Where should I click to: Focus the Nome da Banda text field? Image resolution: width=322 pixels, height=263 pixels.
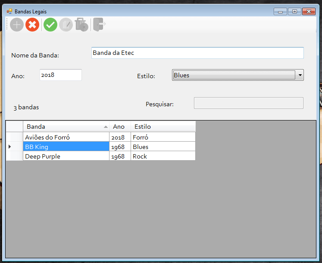(197, 53)
